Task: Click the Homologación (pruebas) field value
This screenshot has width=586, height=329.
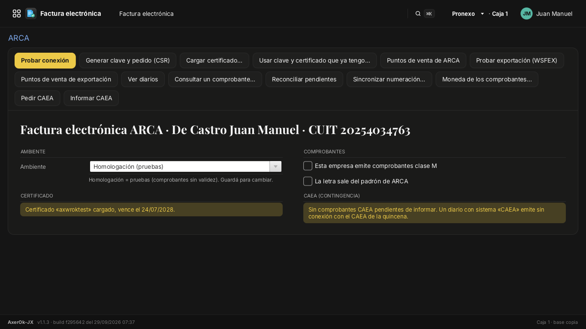Action: [180, 167]
